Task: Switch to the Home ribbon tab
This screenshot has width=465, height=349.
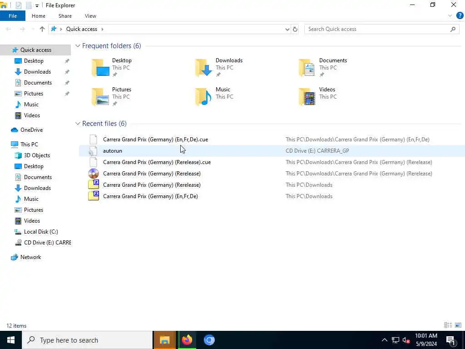Action: (39, 16)
